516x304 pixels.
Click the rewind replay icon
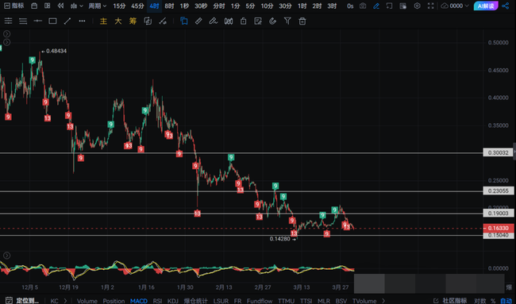[60, 6]
